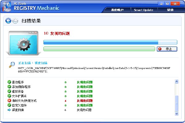This screenshot has height=123, width=185.
Task: Open the Smart Update tab
Action: click(x=144, y=10)
